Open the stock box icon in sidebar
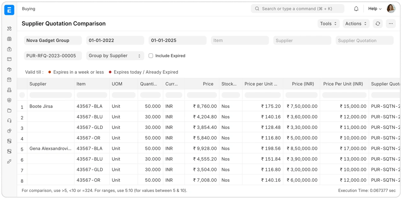This screenshot has width=402, height=199. [x=9, y=69]
